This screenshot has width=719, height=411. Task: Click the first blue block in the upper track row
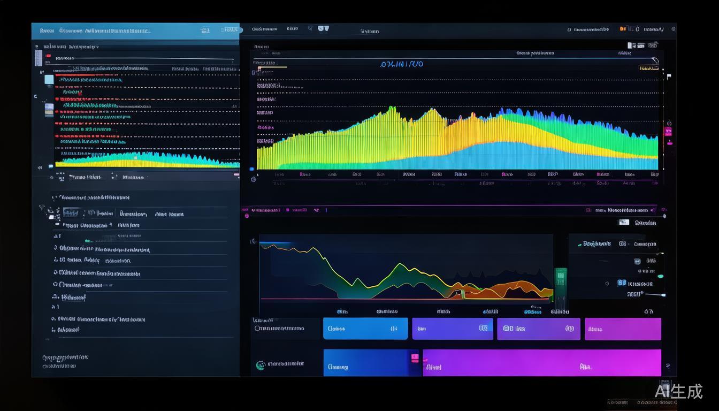point(365,329)
